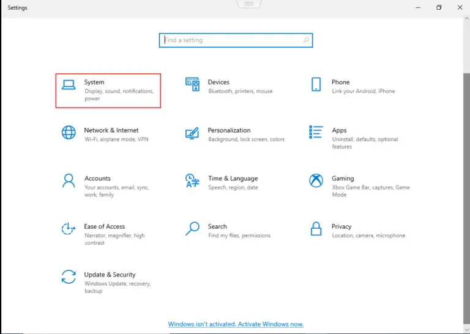Click magnifier icon in Find a setting box
This screenshot has width=470, height=334.
[306, 40]
